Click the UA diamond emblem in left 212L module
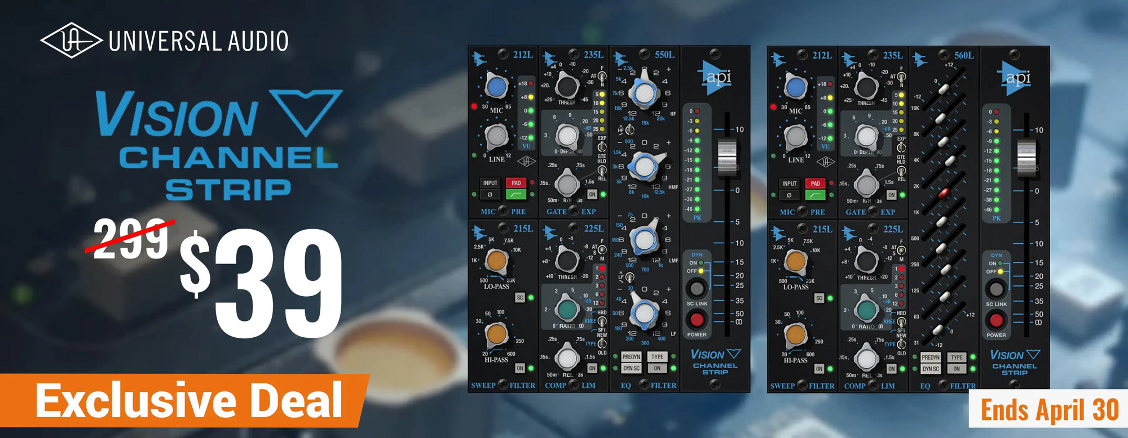Image resolution: width=1128 pixels, height=438 pixels. click(x=526, y=162)
